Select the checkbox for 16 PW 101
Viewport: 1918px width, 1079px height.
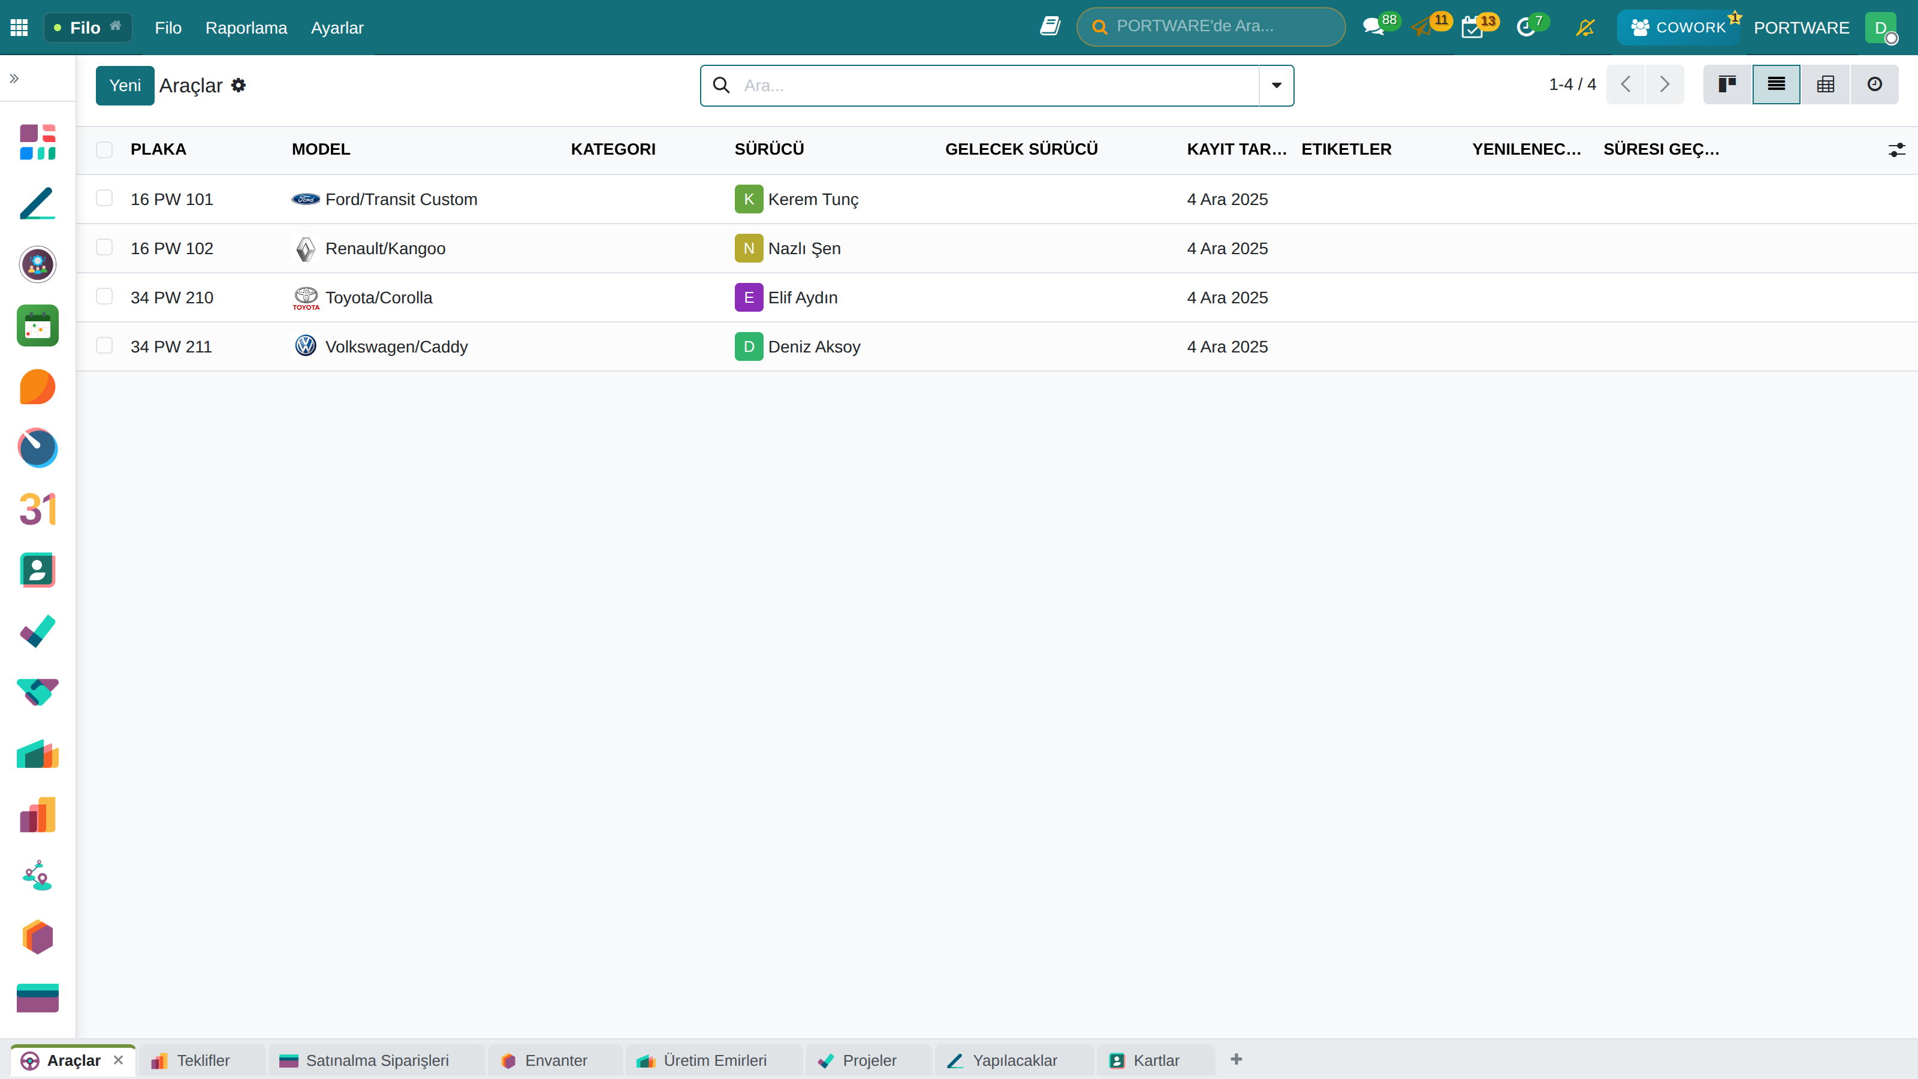[x=104, y=198]
